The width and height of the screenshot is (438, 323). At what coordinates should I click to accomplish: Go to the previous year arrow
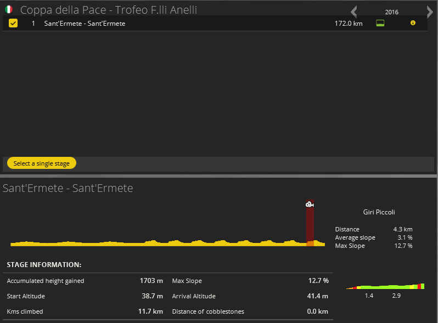point(354,12)
